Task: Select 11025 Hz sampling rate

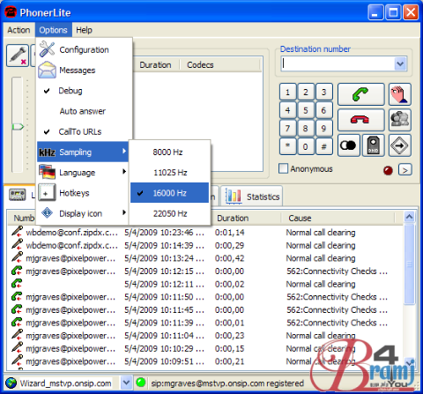Action: [x=169, y=173]
